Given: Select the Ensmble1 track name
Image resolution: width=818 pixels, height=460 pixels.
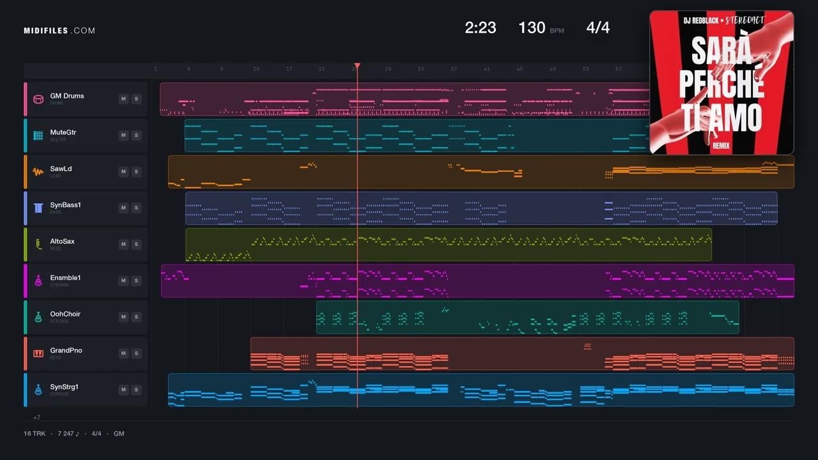Looking at the screenshot, I should click(x=66, y=278).
